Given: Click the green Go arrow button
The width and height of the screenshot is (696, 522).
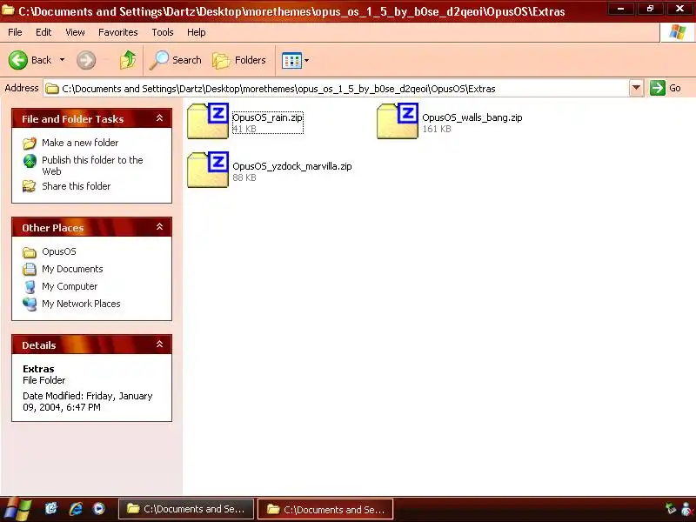Looking at the screenshot, I should click(x=658, y=88).
